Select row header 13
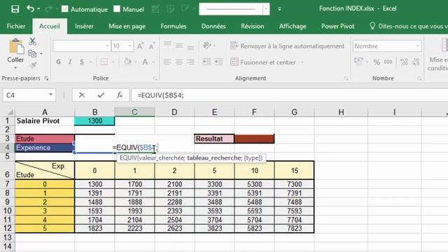448x252 pixels. [8, 237]
